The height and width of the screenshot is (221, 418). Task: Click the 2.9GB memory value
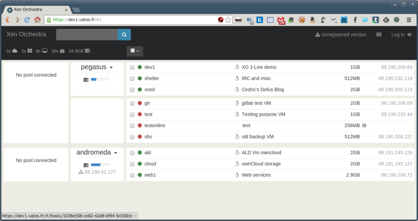(x=353, y=175)
